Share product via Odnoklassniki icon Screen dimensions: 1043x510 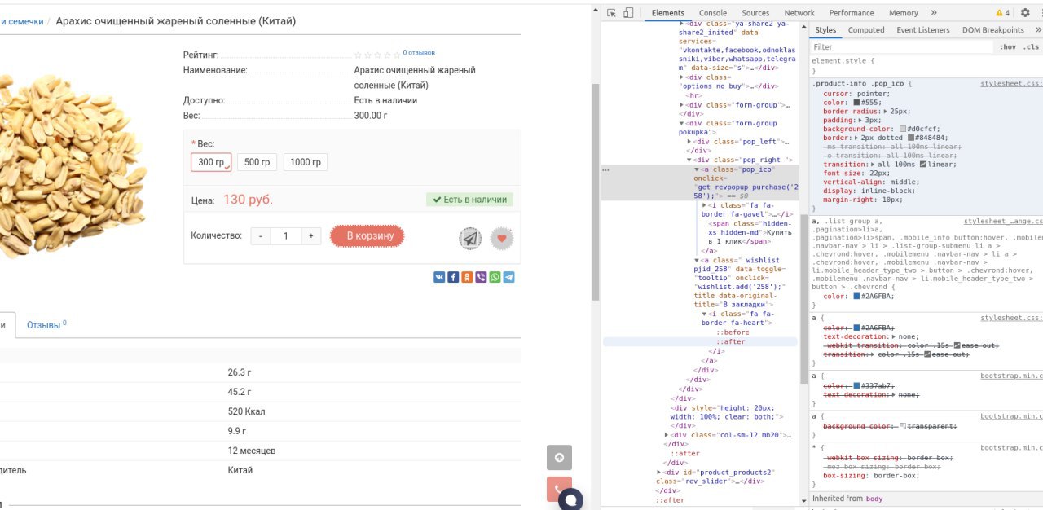467,277
